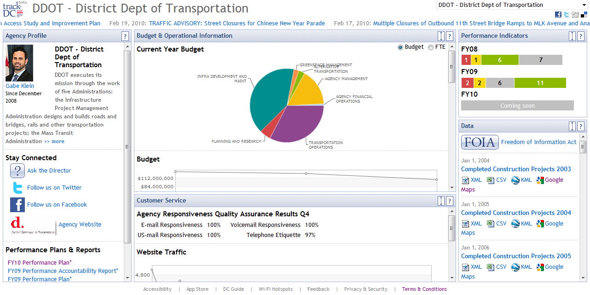Click the FOIA logo in Data panel
This screenshot has height=295, width=590.
(480, 142)
